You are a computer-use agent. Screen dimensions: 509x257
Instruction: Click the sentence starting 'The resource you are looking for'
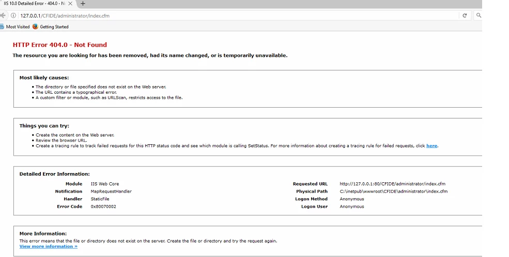click(150, 55)
